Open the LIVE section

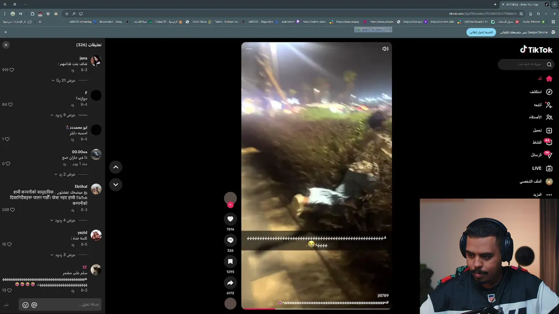click(x=542, y=168)
